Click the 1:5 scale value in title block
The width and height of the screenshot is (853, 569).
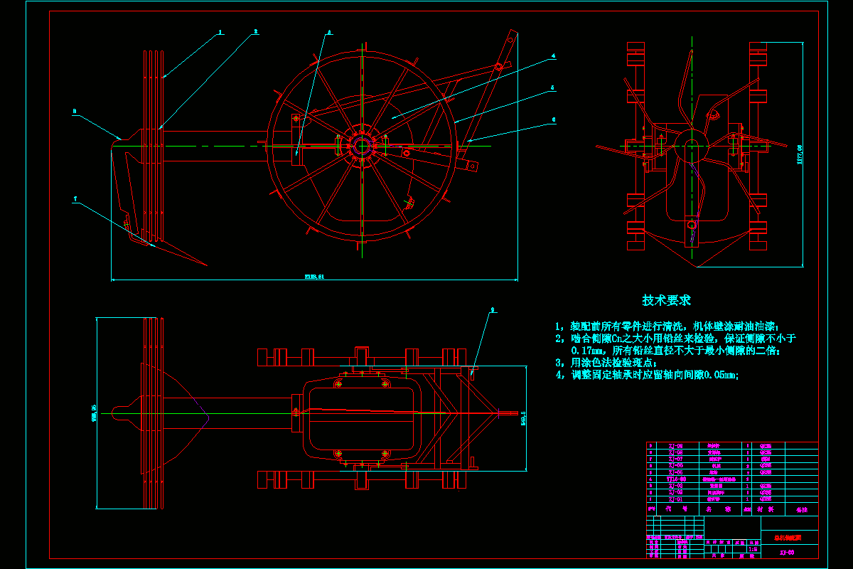pyautogui.click(x=753, y=549)
